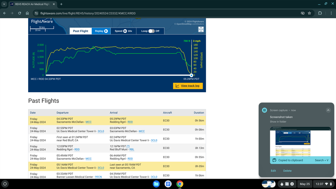Image resolution: width=336 pixels, height=189 pixels.
Task: Open the screenshot thumbnail preview
Action: [300, 142]
